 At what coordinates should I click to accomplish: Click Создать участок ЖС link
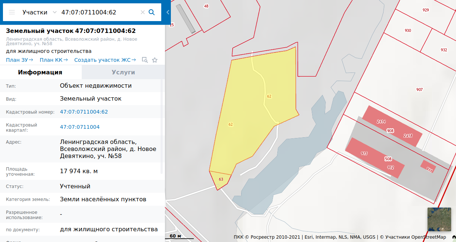[105, 60]
